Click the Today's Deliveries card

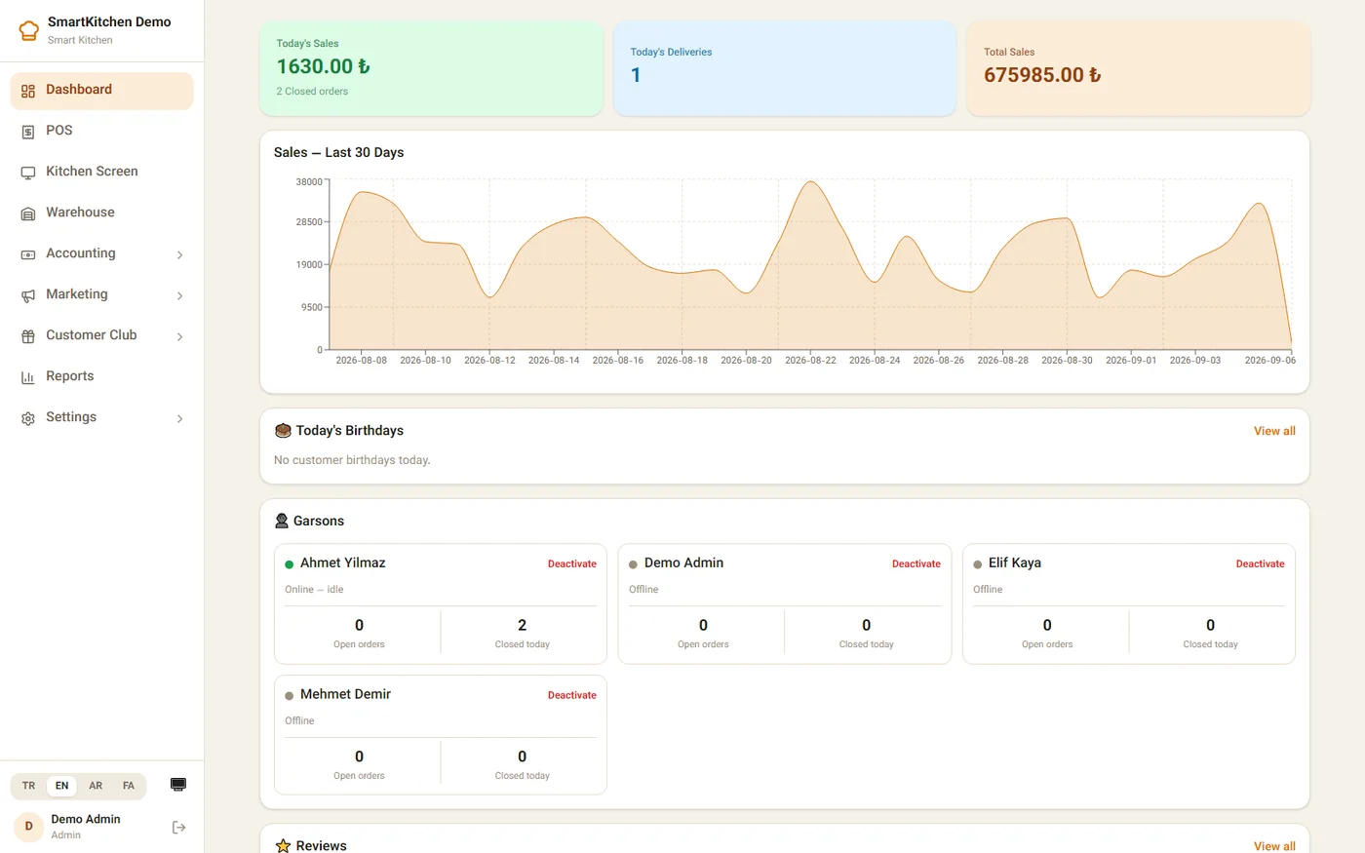785,68
